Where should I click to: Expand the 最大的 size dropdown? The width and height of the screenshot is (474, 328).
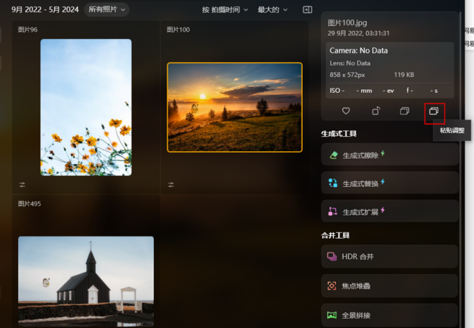(273, 10)
